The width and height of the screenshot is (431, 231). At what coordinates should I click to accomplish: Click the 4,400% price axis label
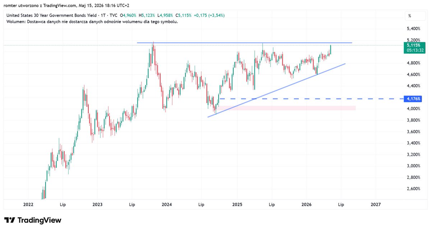point(413,86)
